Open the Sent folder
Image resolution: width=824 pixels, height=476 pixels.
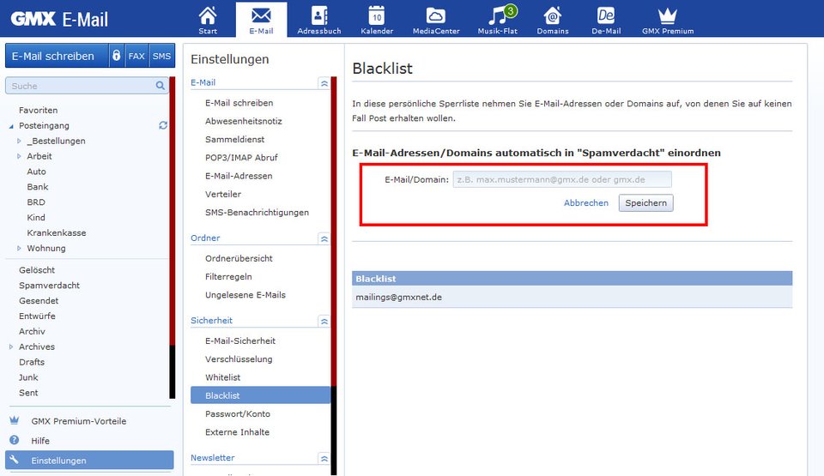[28, 393]
